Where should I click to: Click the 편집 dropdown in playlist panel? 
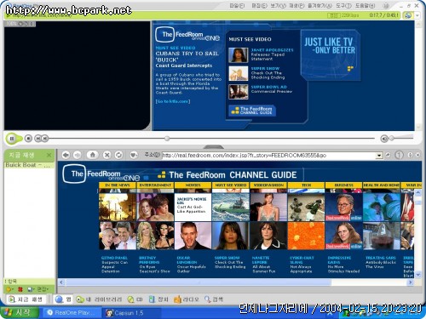[x=43, y=289]
